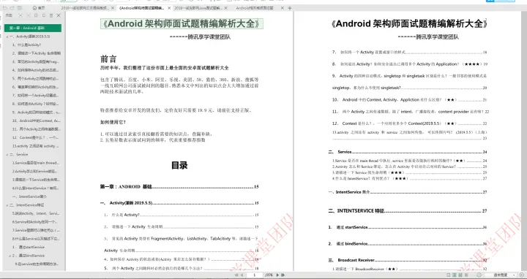Open bookmark 7、如何将一个Activity设置成

pyautogui.click(x=35, y=95)
